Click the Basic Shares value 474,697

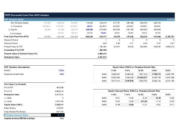tap(60, 108)
